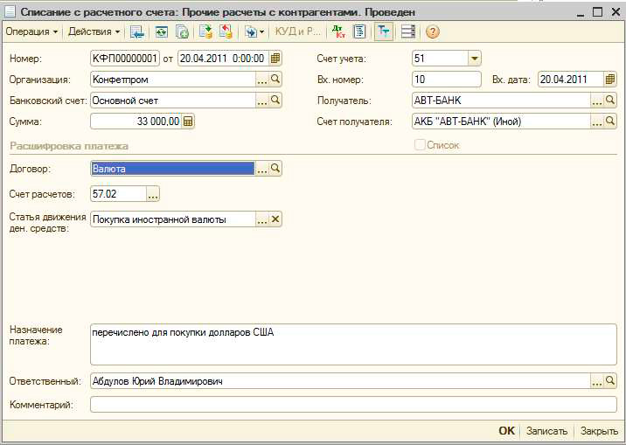The image size is (626, 445).
Task: Open the Действия menu
Action: click(94, 31)
